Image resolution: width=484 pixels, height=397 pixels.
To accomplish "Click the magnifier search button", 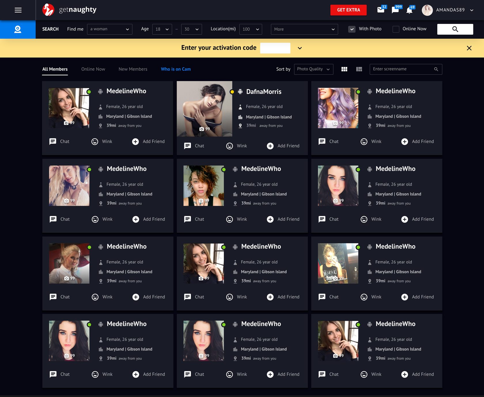I will pyautogui.click(x=455, y=29).
